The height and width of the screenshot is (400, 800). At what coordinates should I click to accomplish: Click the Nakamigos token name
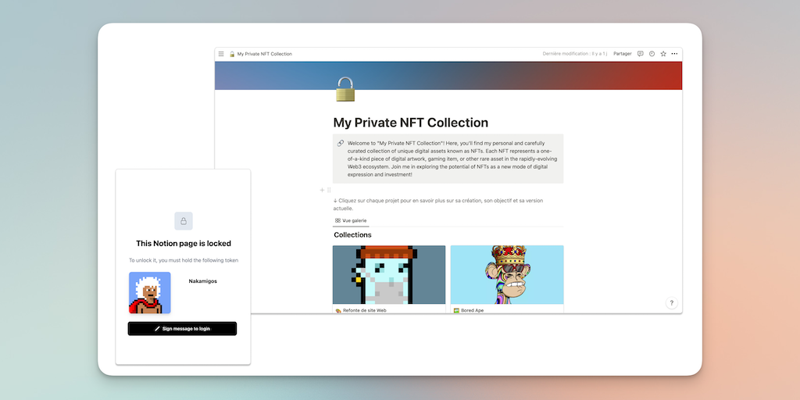coord(202,281)
